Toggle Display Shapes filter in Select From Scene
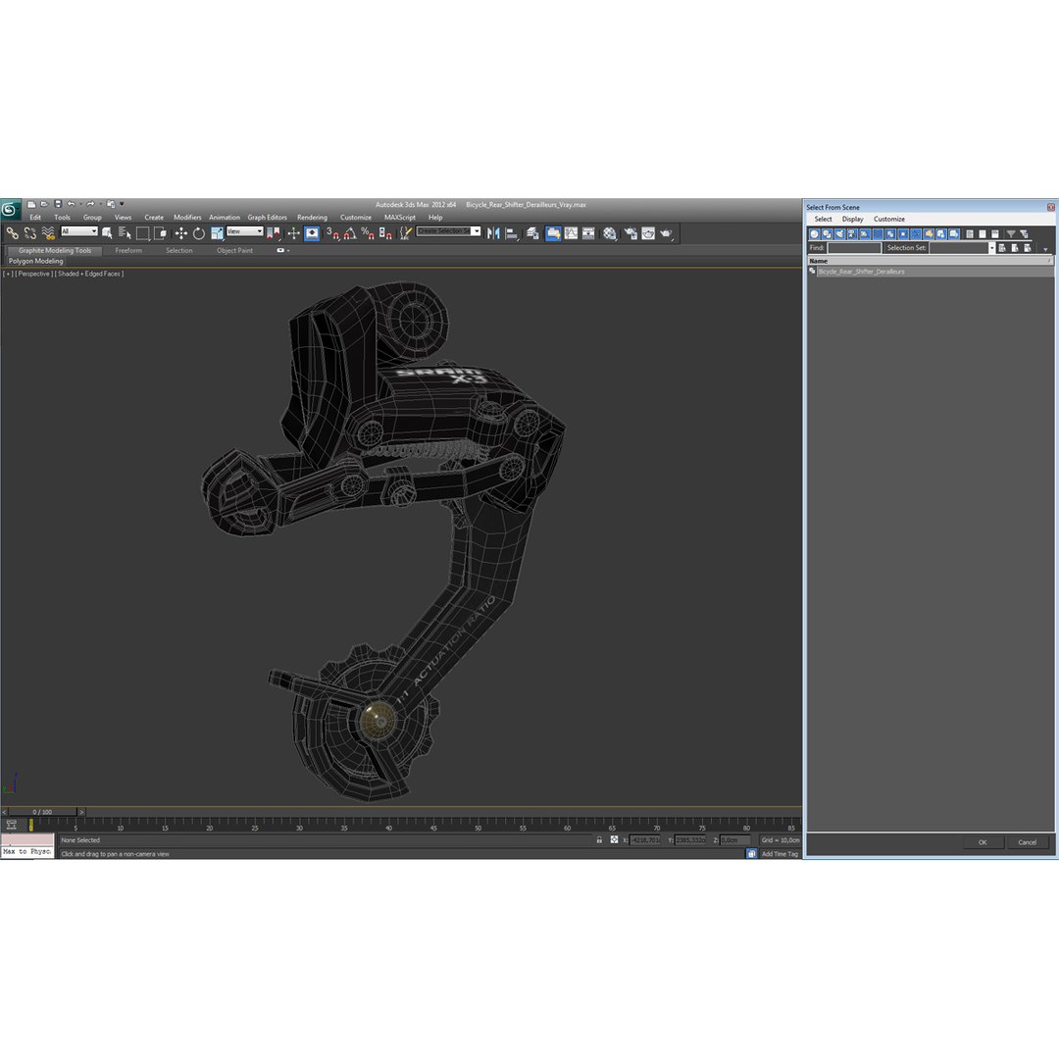This screenshot has height=1059, width=1059. (x=827, y=233)
